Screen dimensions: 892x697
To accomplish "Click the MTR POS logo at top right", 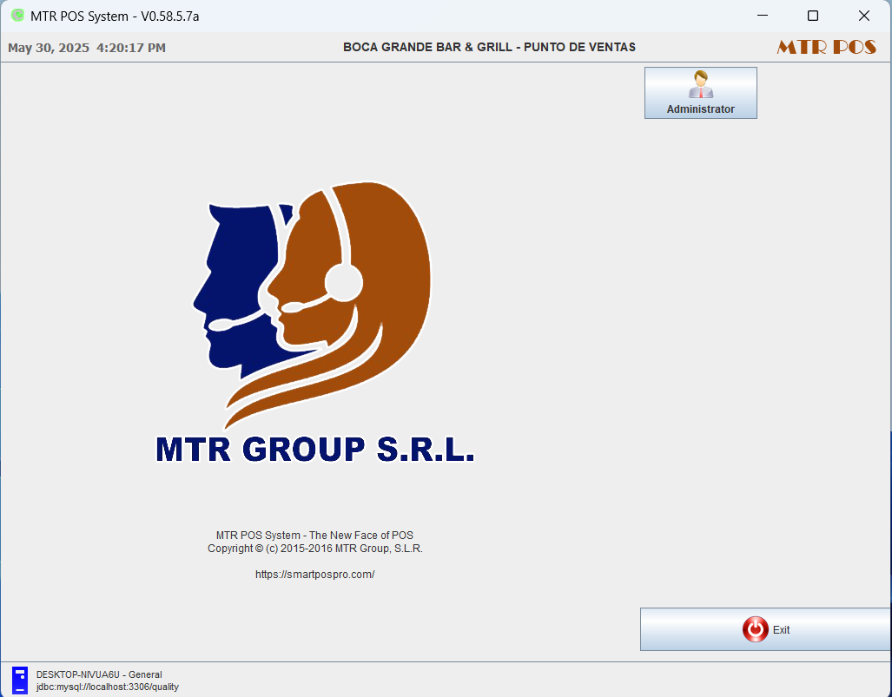I will [826, 47].
